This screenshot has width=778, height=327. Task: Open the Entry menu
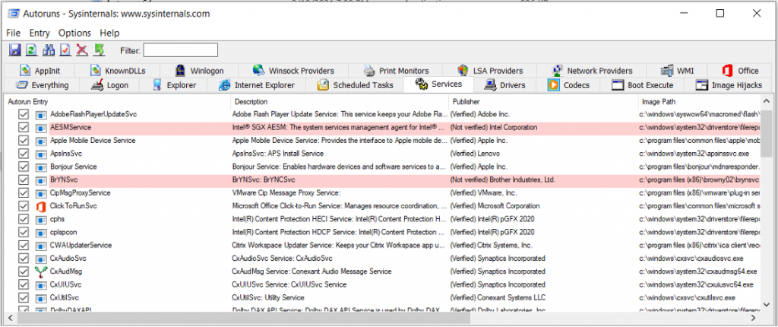tap(40, 33)
